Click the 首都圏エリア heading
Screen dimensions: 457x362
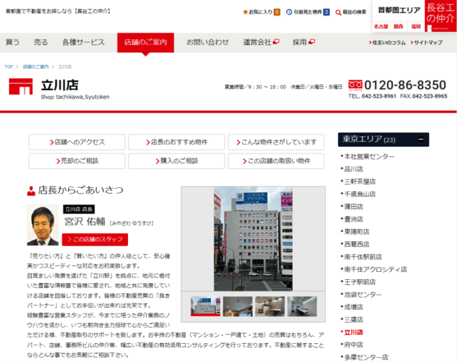tap(399, 10)
